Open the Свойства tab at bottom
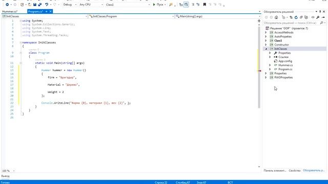328x184 pixels. [295, 170]
